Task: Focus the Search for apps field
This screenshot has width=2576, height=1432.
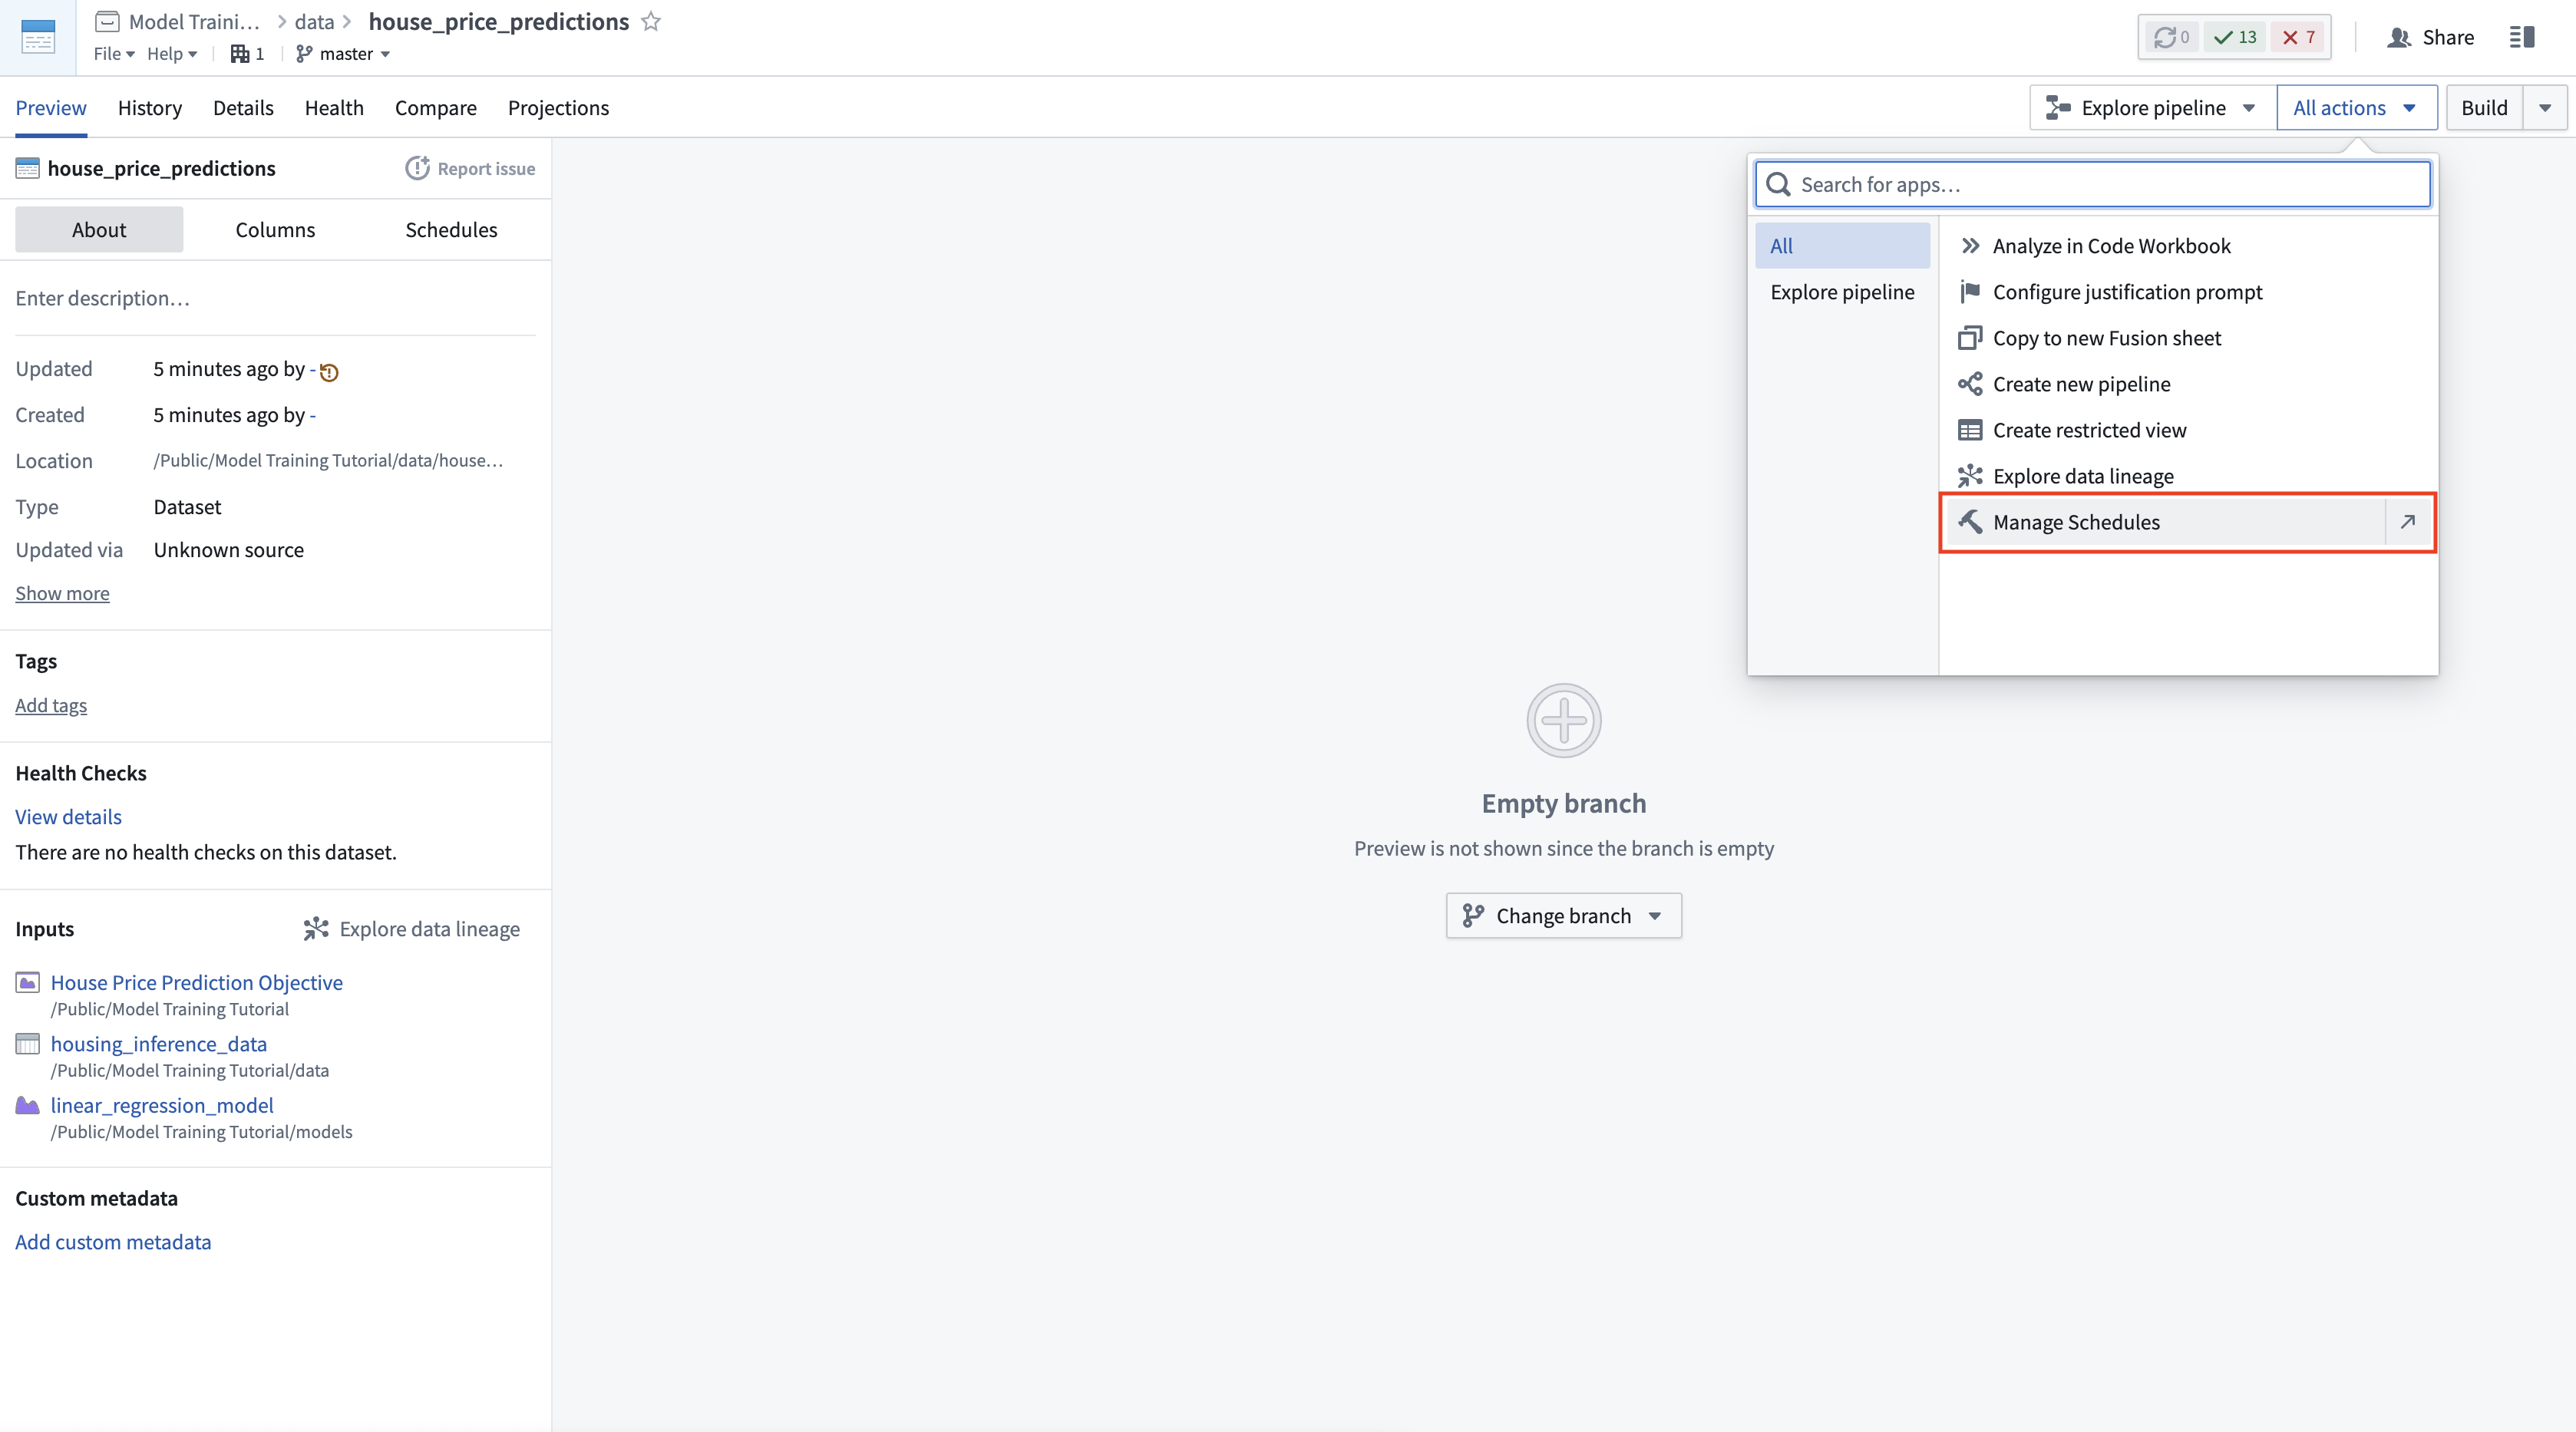Action: (2093, 184)
